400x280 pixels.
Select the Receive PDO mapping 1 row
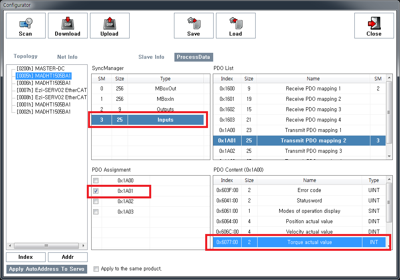[313, 89]
